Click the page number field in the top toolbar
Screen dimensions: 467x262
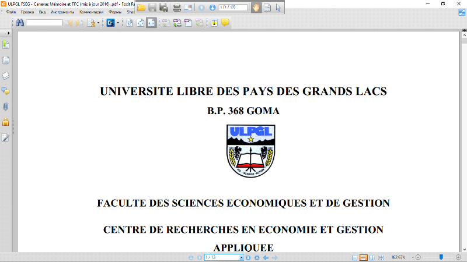tap(233, 8)
